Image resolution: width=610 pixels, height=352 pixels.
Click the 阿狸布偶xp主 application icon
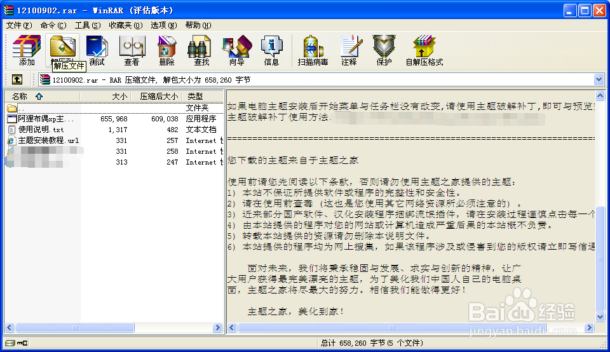[12, 119]
